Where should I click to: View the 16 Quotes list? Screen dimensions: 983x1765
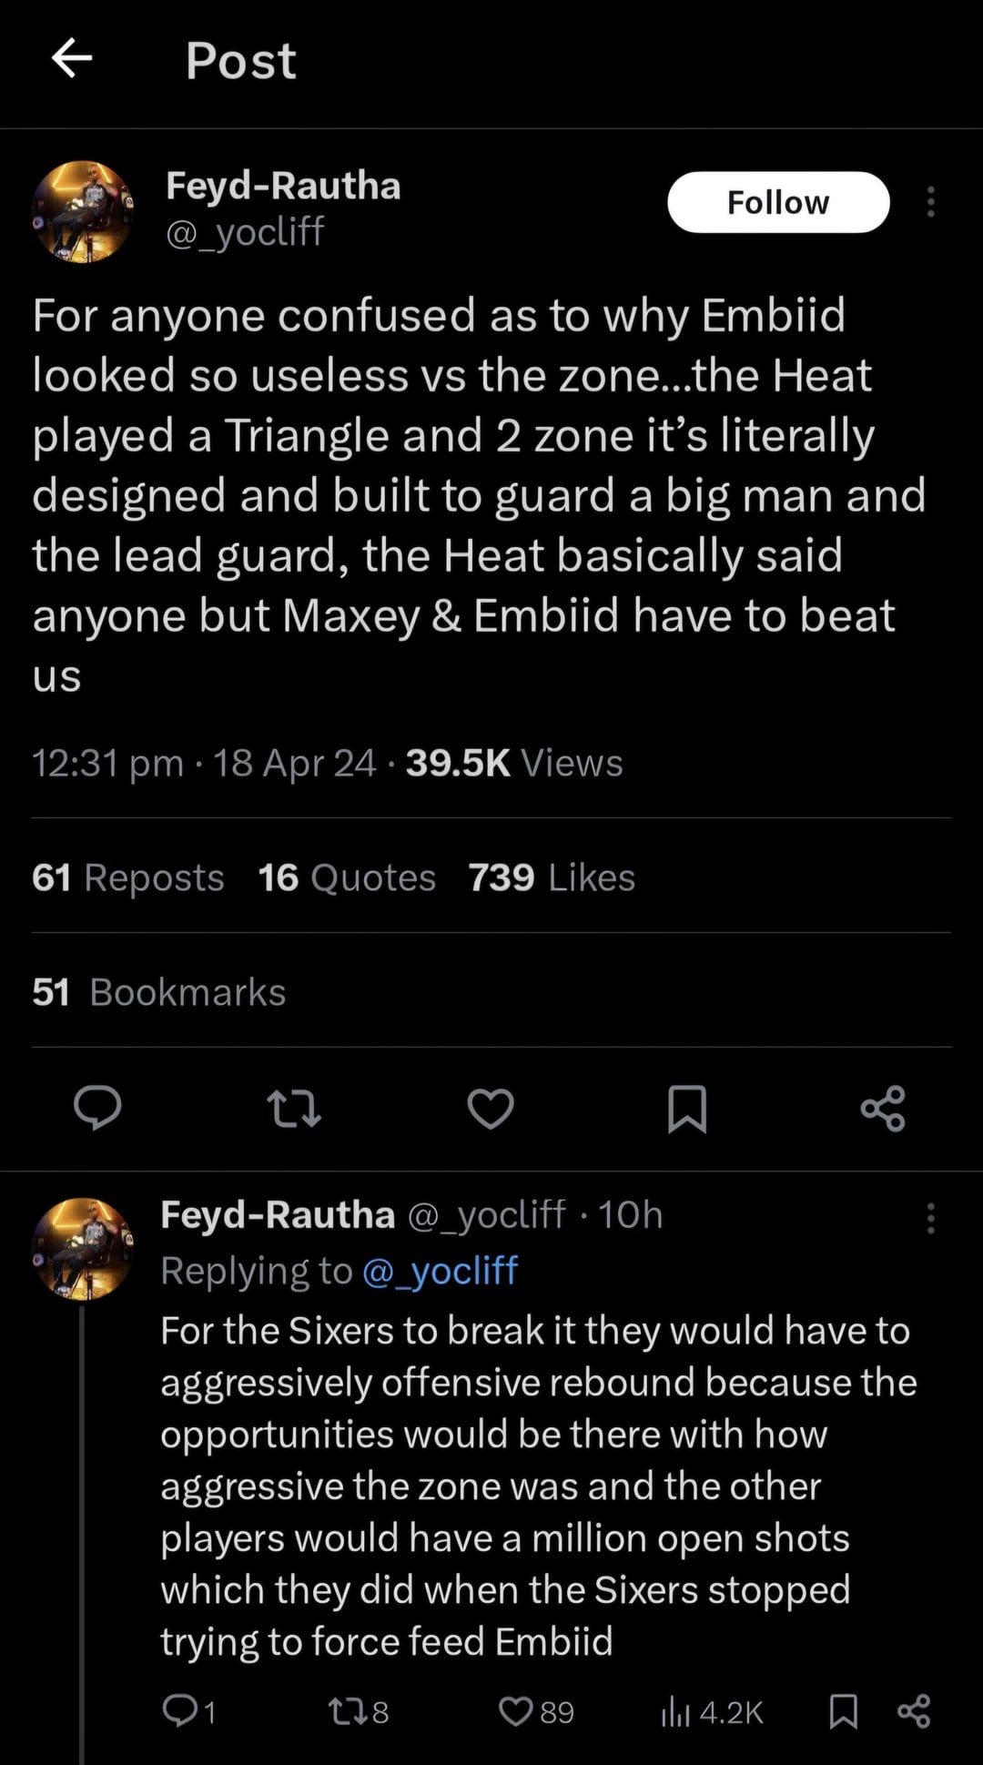(x=347, y=877)
